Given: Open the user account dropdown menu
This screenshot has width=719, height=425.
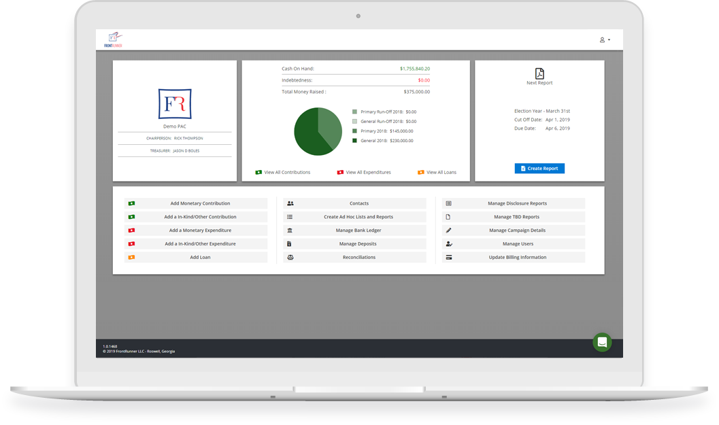Looking at the screenshot, I should click(605, 40).
